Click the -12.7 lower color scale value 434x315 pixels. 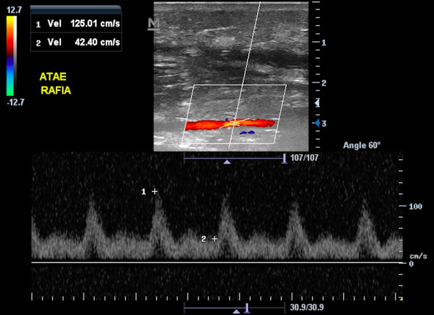pos(16,102)
